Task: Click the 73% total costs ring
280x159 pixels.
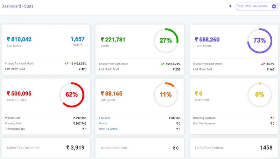Action: (259, 40)
